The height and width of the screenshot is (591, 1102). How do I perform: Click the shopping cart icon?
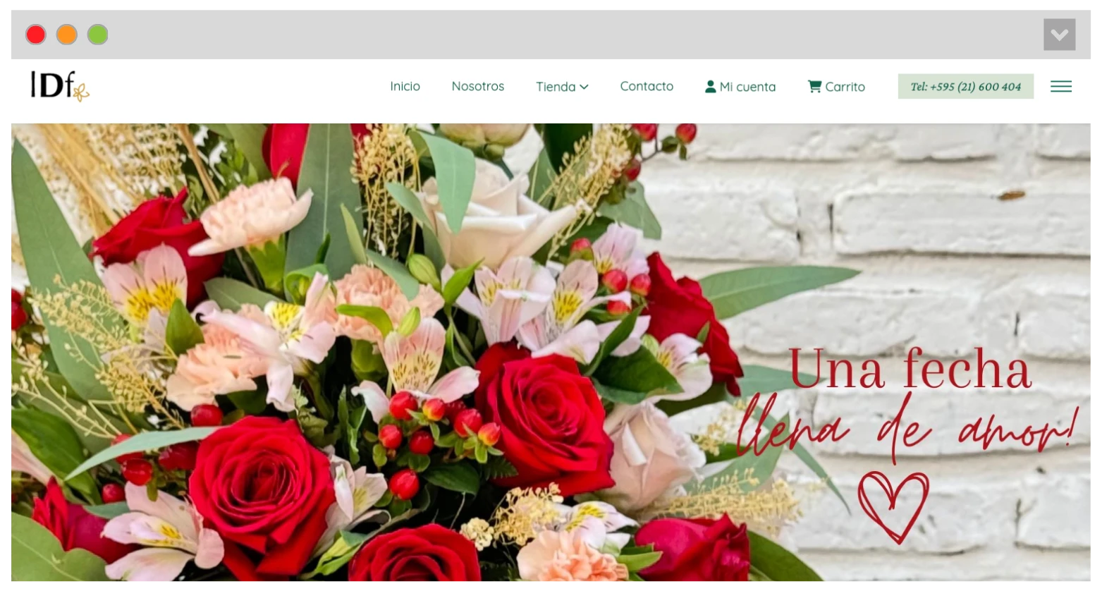814,87
